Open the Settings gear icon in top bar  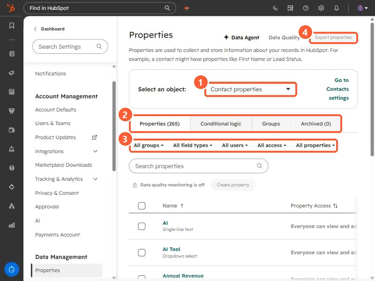point(321,8)
